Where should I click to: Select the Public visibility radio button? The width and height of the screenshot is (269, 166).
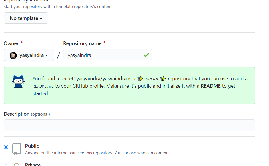[x=6, y=147]
